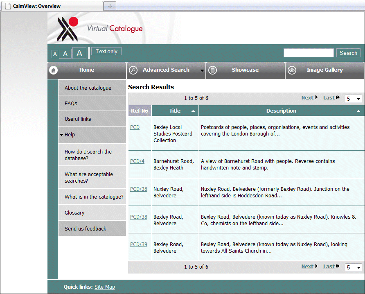Select the smallest text size 'A'

(x=55, y=54)
